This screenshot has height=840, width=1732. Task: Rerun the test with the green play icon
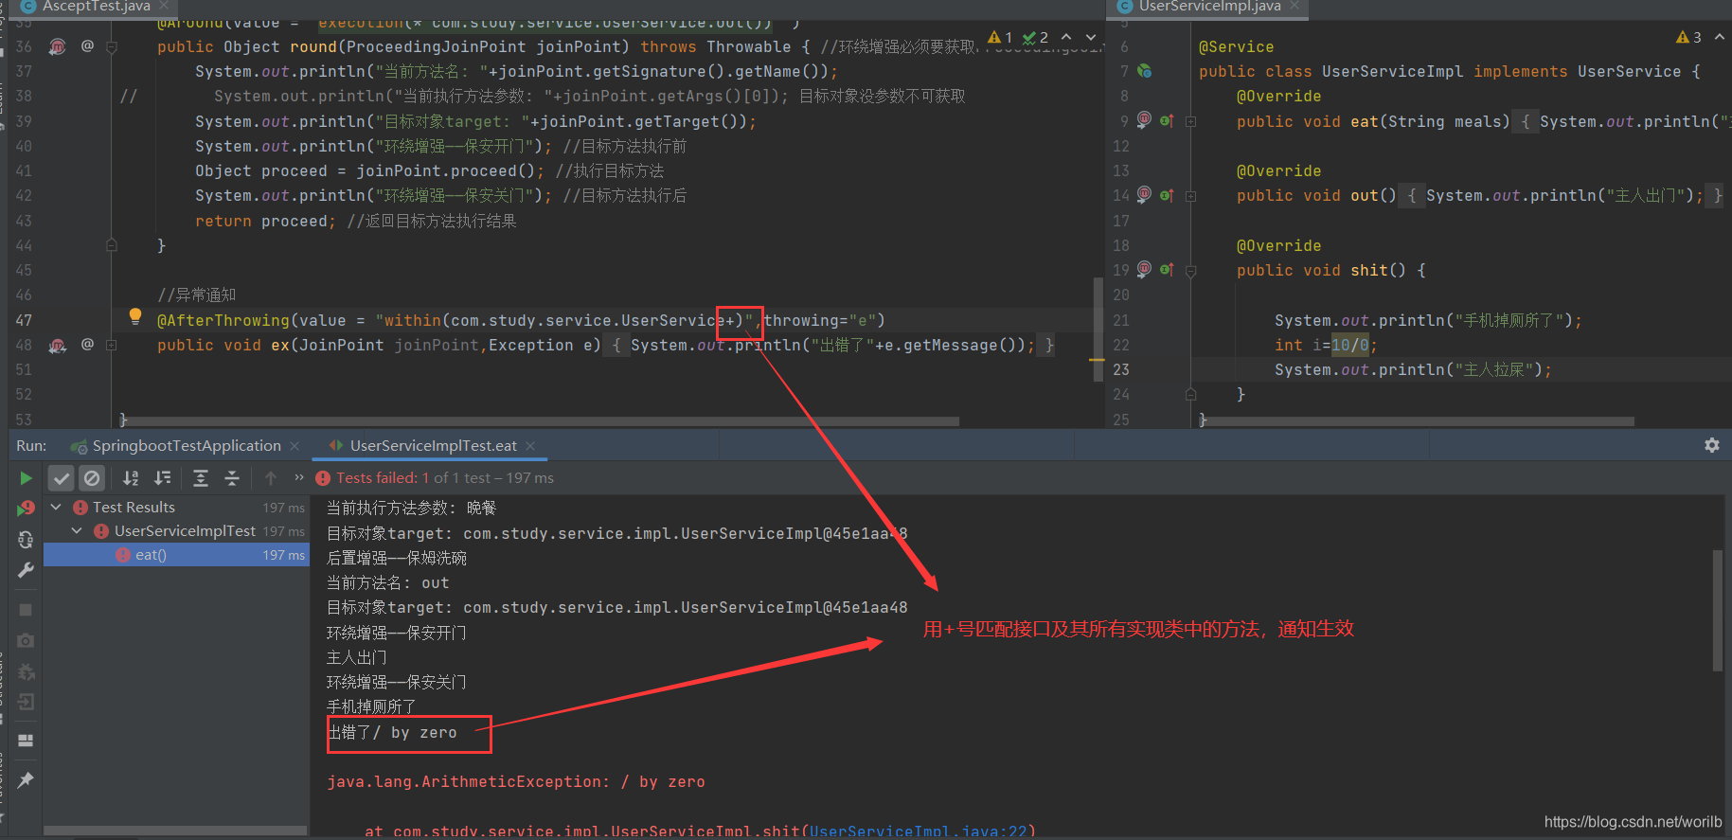pyautogui.click(x=26, y=478)
